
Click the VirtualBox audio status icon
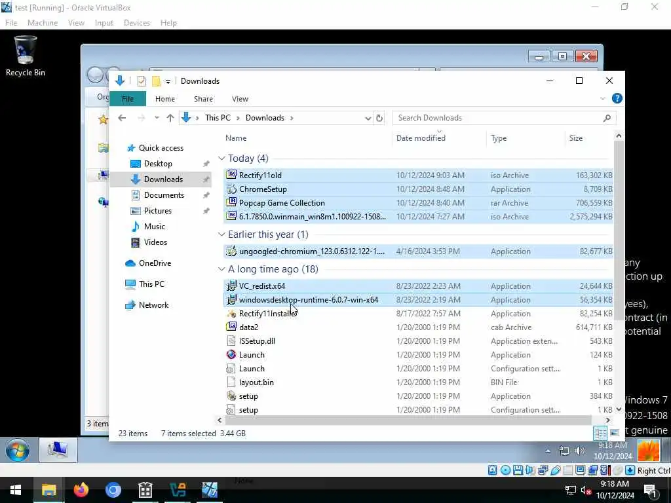point(530,470)
